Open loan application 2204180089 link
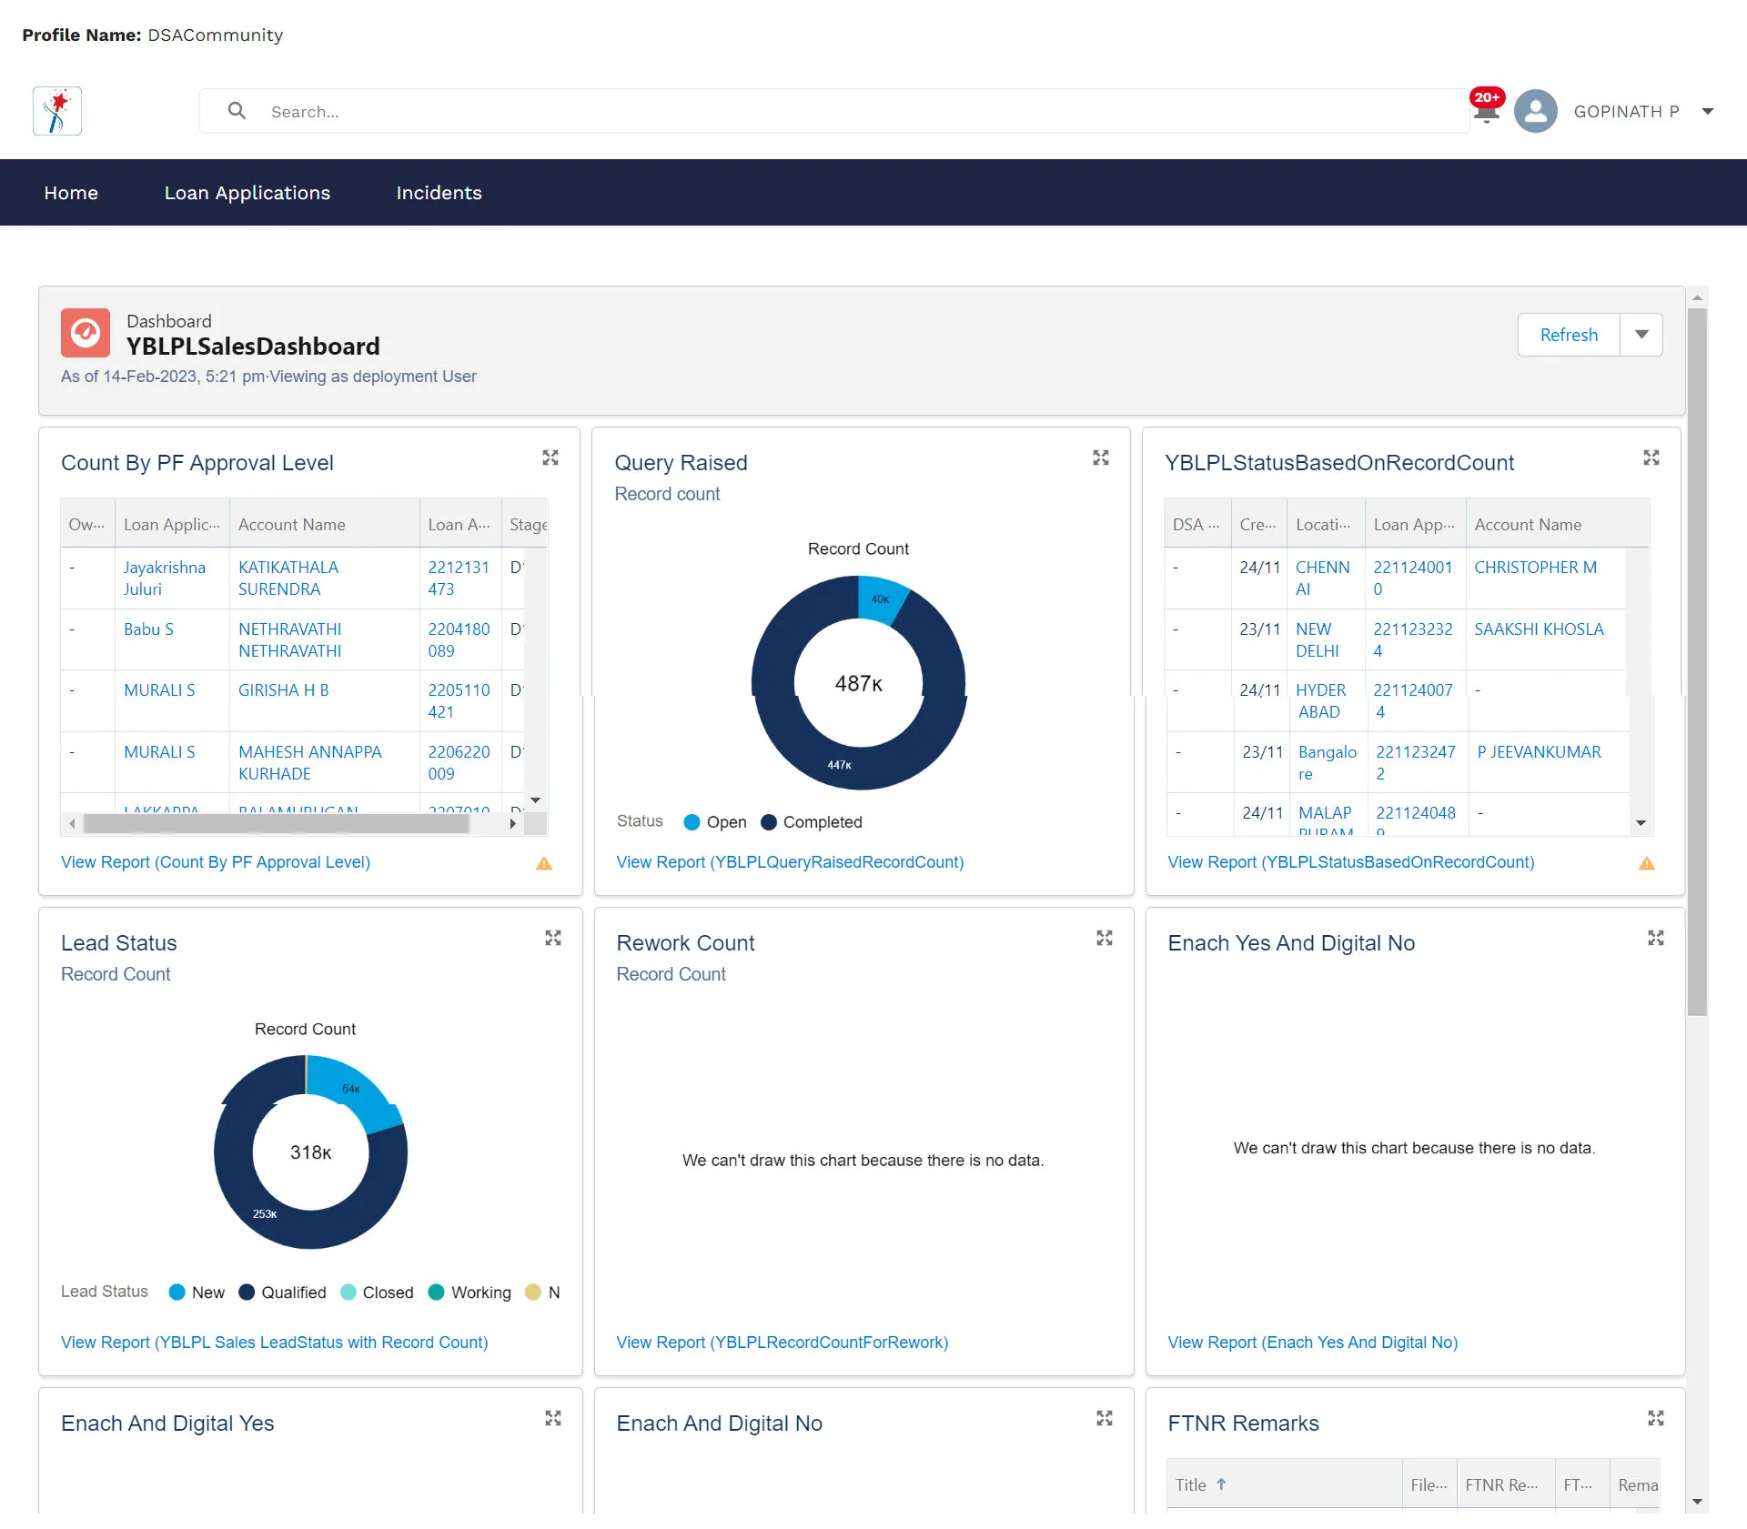This screenshot has height=1529, width=1747. tap(459, 639)
